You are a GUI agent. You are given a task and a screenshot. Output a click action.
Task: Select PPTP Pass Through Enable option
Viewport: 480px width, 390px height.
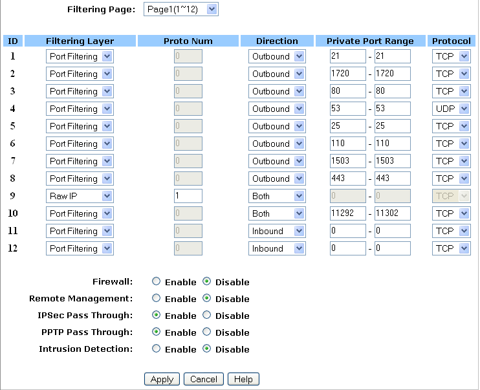156,332
